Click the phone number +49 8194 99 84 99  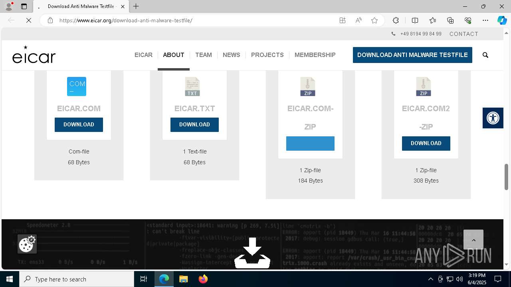421,34
